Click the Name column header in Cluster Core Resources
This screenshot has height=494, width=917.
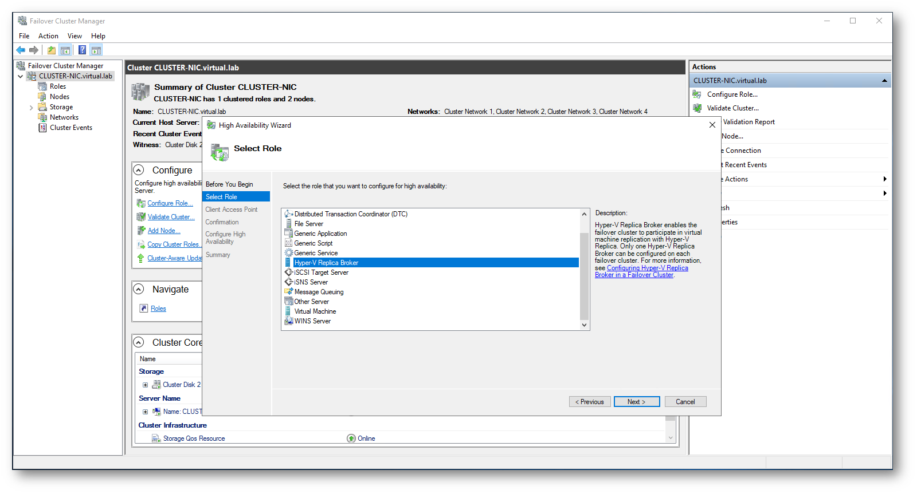pos(147,359)
